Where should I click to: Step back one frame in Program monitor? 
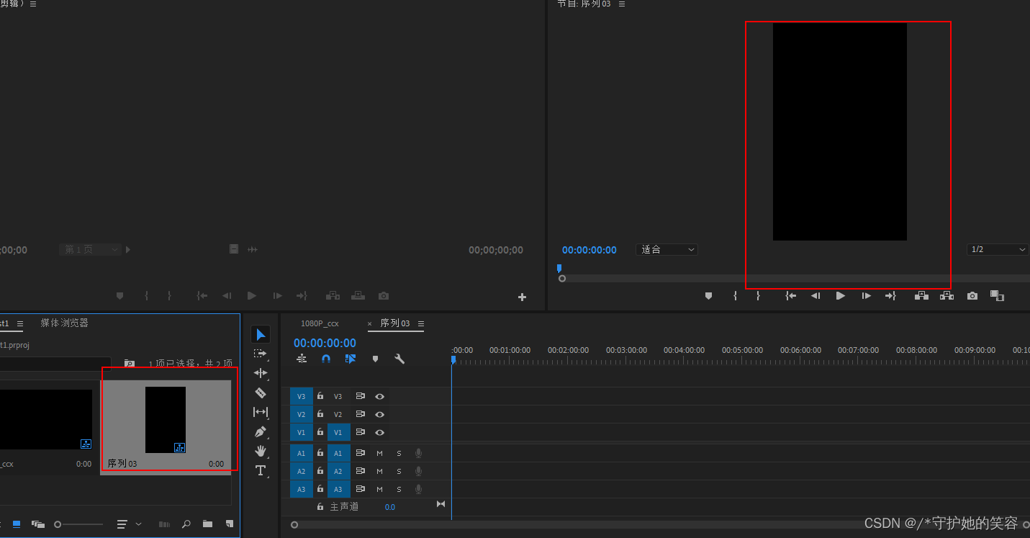pyautogui.click(x=815, y=295)
